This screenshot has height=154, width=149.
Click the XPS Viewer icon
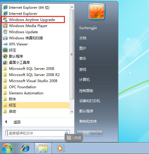tap(5, 44)
